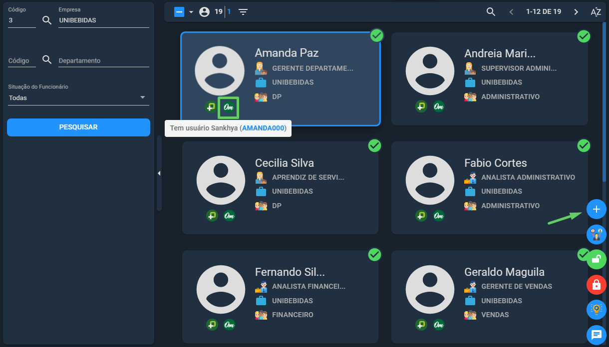
Task: Click Fernando Sil's green plus badge icon
Action: pyautogui.click(x=212, y=325)
